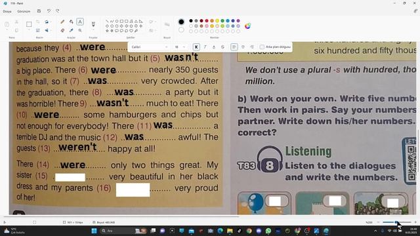
Task: Pick the red color swatch
Action: (207, 20)
